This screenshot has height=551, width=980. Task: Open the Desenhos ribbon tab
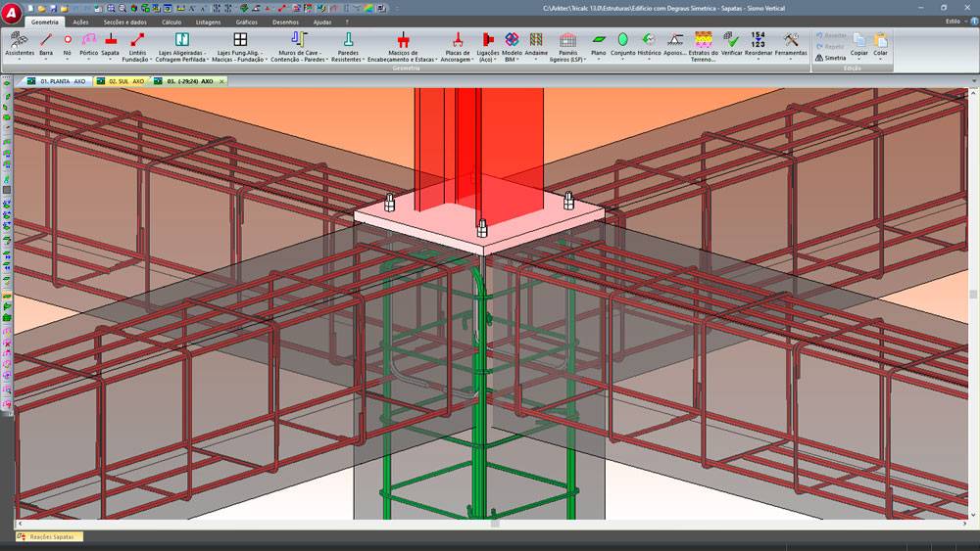285,22
